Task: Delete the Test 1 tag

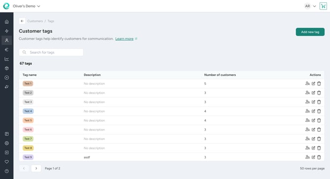Action: (319, 84)
